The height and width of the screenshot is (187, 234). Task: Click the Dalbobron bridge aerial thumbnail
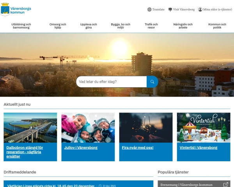tap(30, 128)
